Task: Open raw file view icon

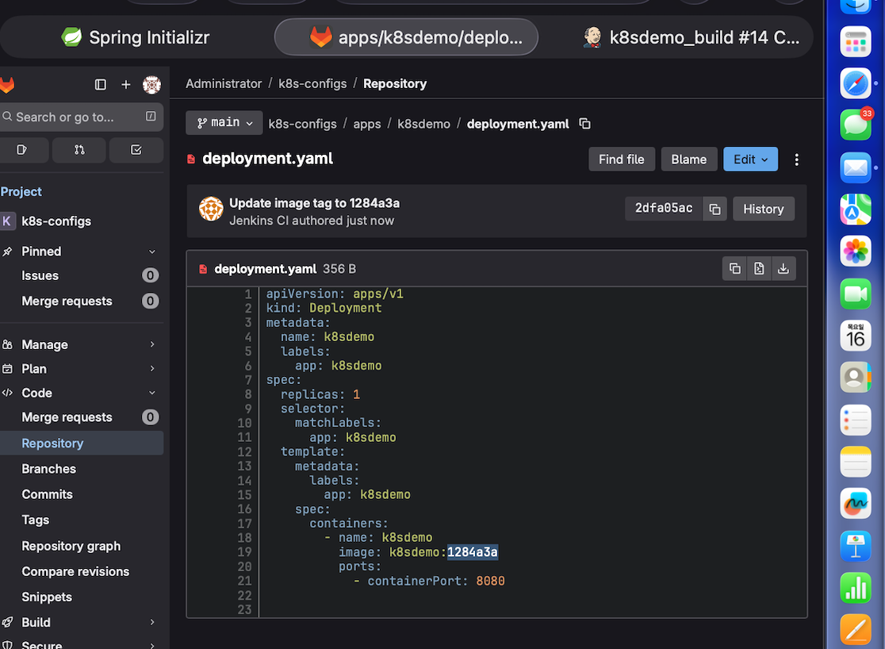Action: pos(759,269)
